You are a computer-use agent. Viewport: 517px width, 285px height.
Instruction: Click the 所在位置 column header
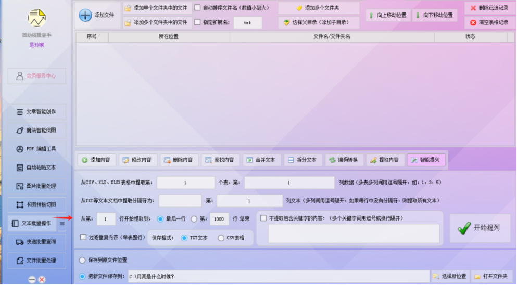(x=169, y=36)
